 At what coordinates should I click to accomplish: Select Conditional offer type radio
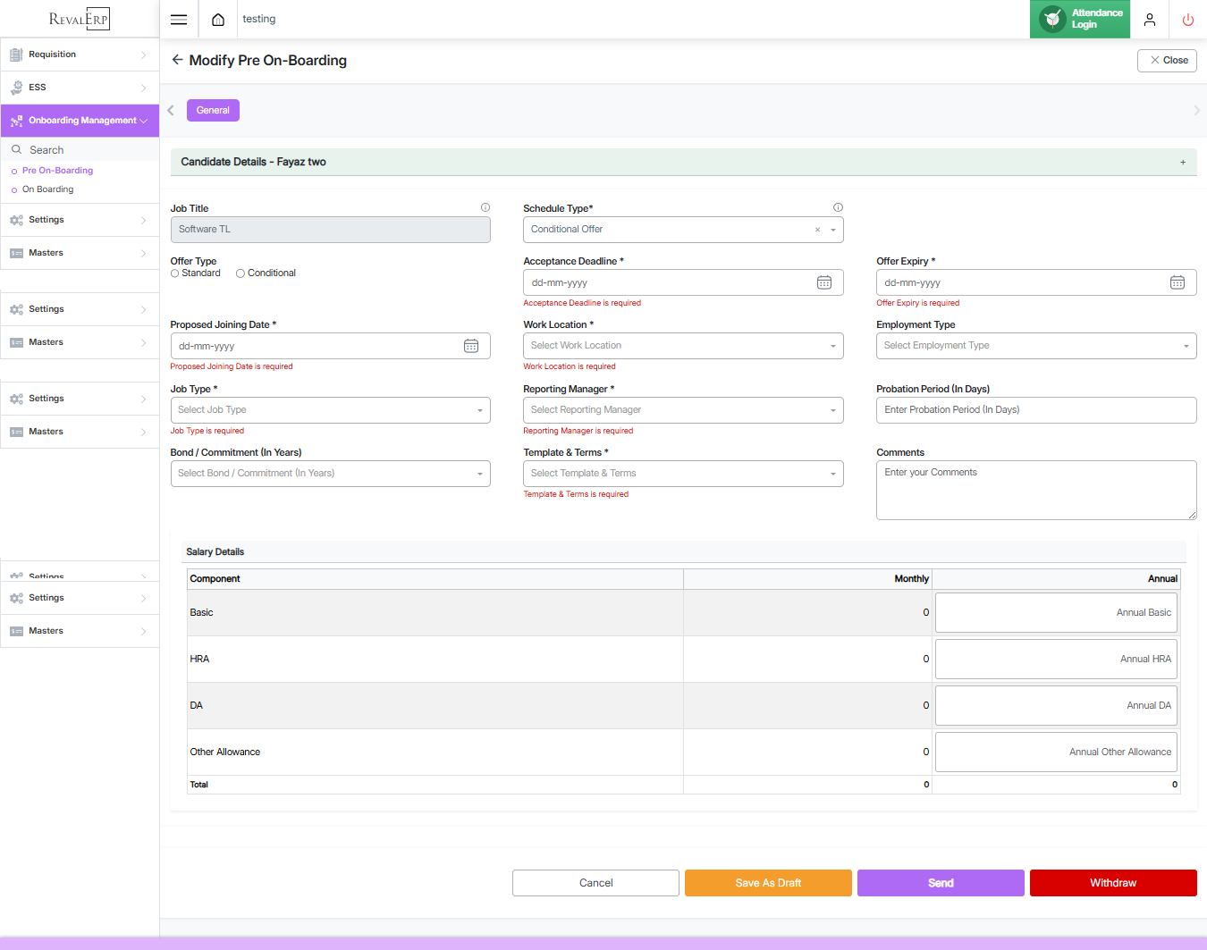(241, 273)
